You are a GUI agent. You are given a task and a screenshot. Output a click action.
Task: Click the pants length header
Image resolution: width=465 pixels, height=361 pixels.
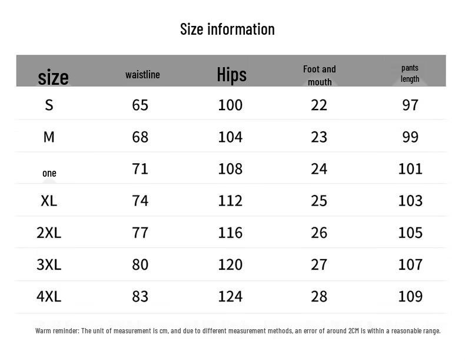click(410, 73)
